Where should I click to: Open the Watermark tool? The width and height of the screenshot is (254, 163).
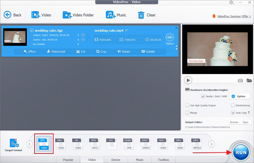[56, 52]
